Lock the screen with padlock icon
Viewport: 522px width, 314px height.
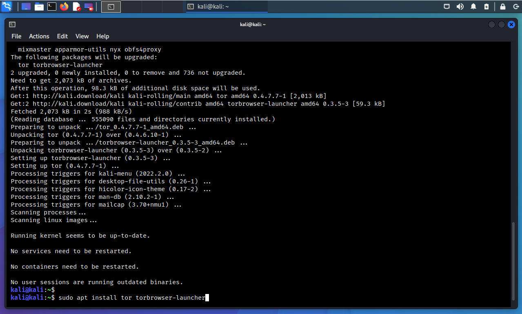tap(503, 7)
